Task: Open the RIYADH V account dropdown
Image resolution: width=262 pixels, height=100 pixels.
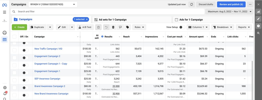Action: [53, 5]
